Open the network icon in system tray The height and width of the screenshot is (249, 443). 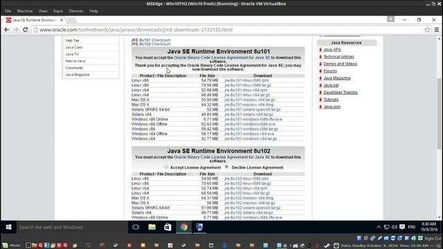pos(387,227)
